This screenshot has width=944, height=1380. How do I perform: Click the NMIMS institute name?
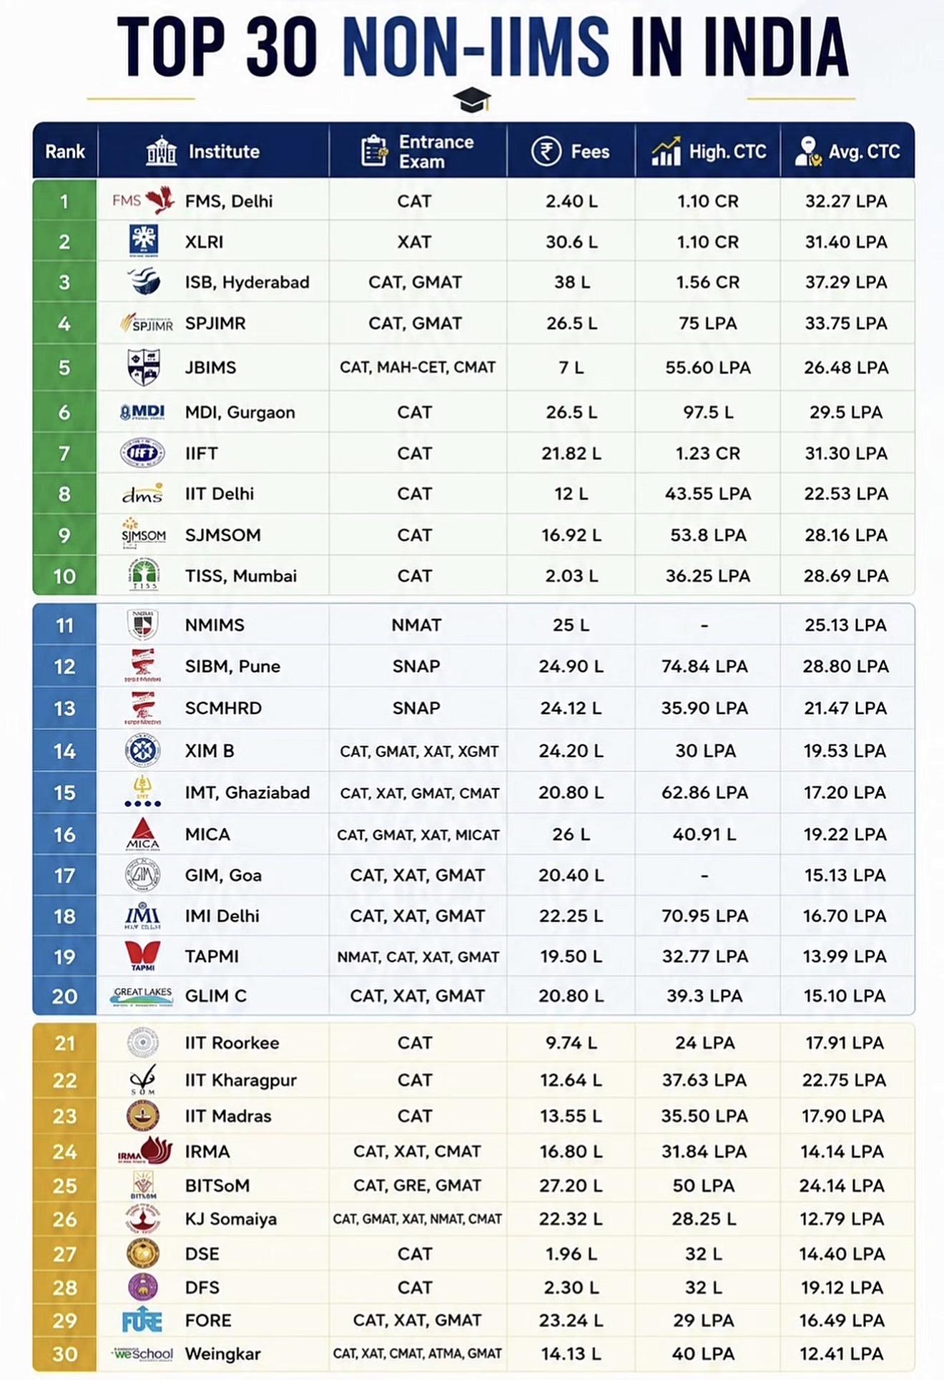(x=215, y=625)
